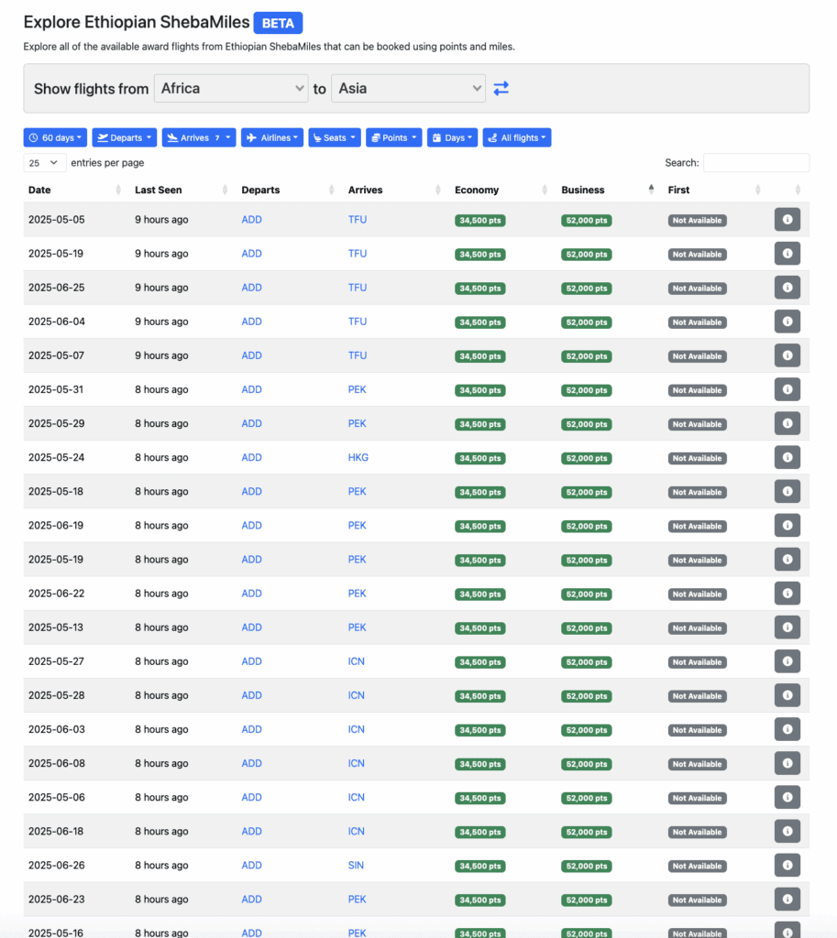Open the 'Africa' origin region dropdown

click(232, 89)
